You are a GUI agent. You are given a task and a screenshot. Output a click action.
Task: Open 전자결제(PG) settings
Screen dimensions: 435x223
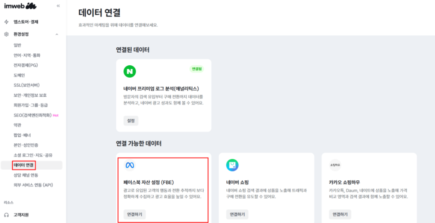click(x=26, y=65)
